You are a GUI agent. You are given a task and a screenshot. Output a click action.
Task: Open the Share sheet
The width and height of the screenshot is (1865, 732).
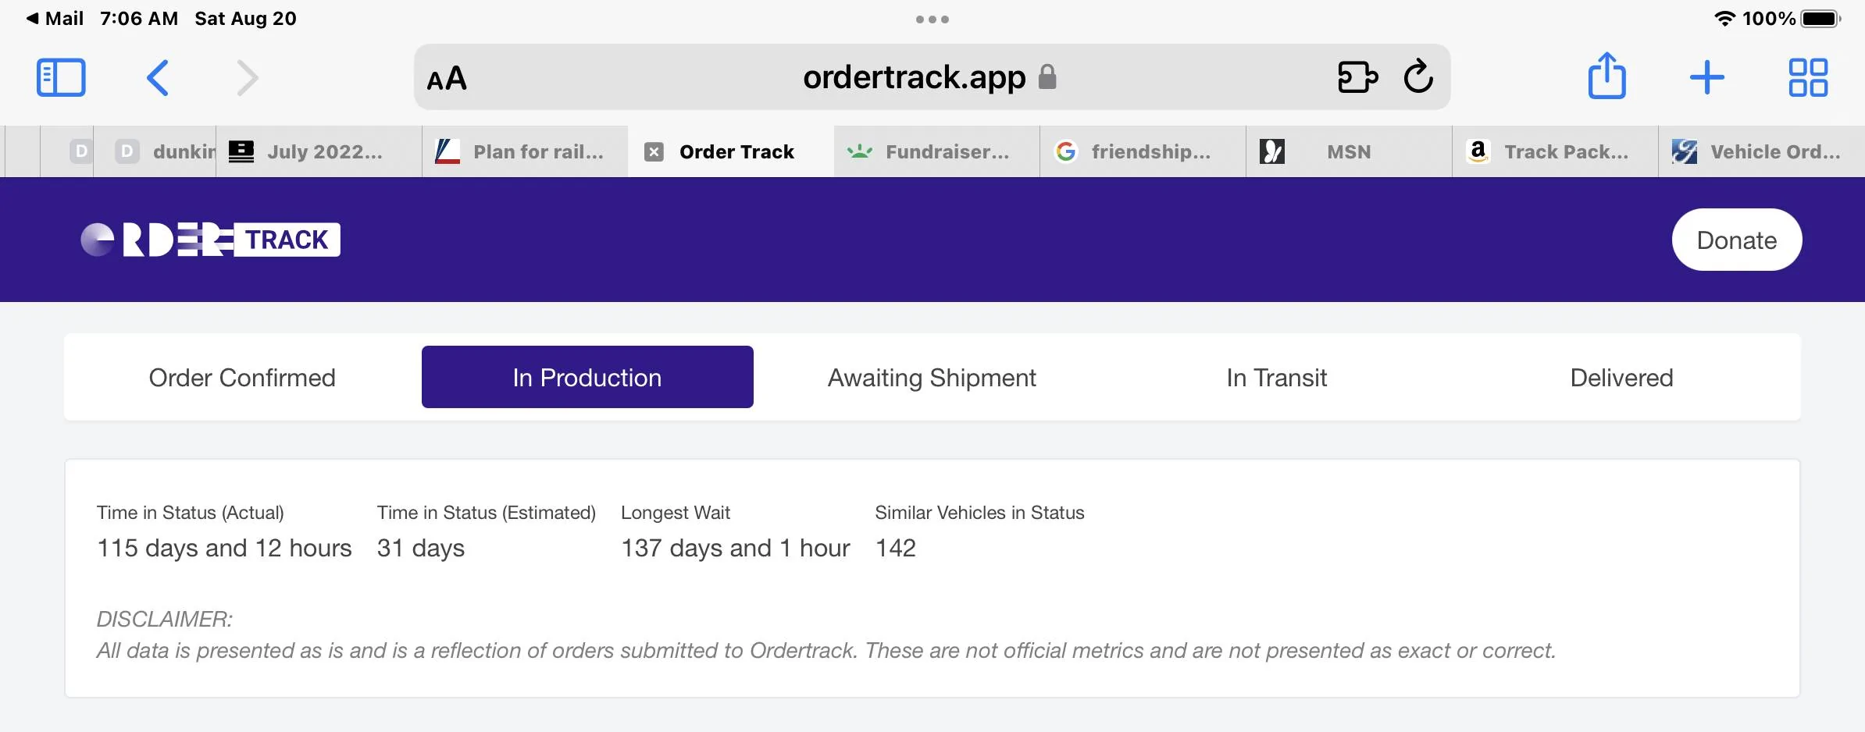coord(1606,76)
